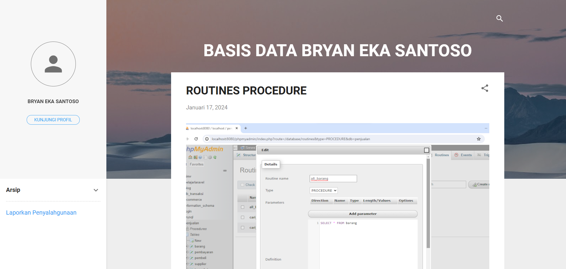Click the KUNJUNGI PROFIL button
This screenshot has width=566, height=269.
[x=53, y=120]
